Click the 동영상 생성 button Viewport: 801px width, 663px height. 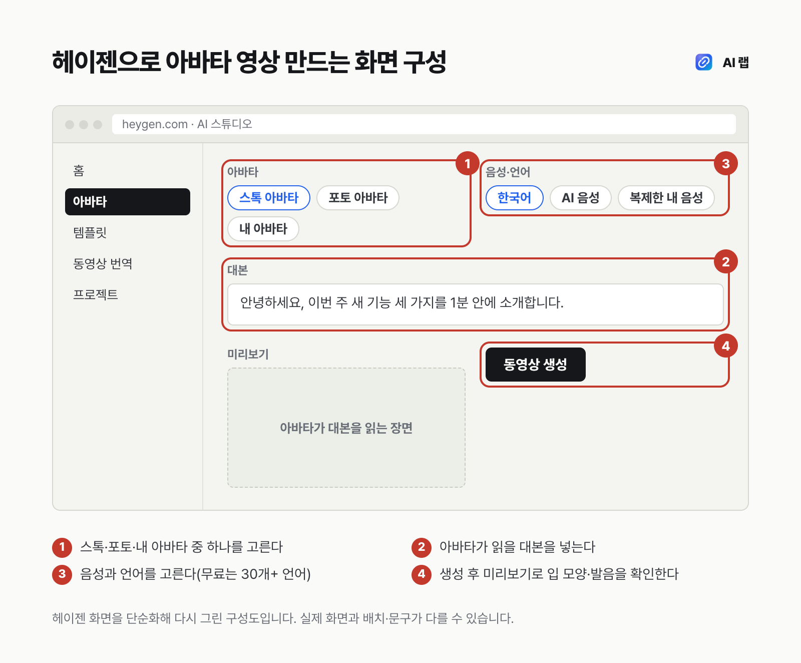click(536, 365)
